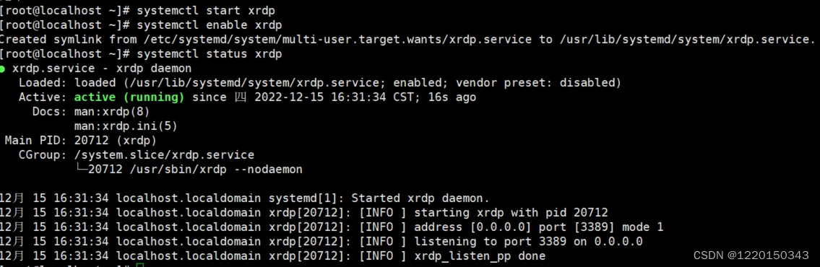Image resolution: width=820 pixels, height=267 pixels.
Task: Click the 'xrdp_listen_pp done' log message
Action: (x=480, y=256)
